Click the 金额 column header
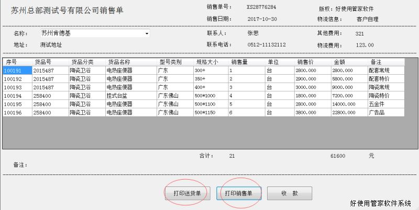419x210 pixels. click(339, 62)
